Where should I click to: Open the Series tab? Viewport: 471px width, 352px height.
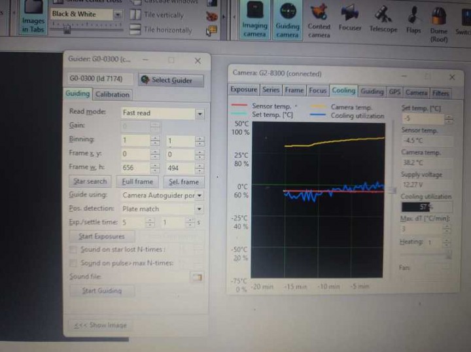pyautogui.click(x=271, y=90)
